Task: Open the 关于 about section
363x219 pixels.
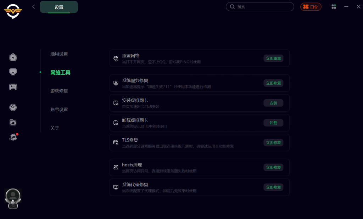Action: tap(55, 128)
